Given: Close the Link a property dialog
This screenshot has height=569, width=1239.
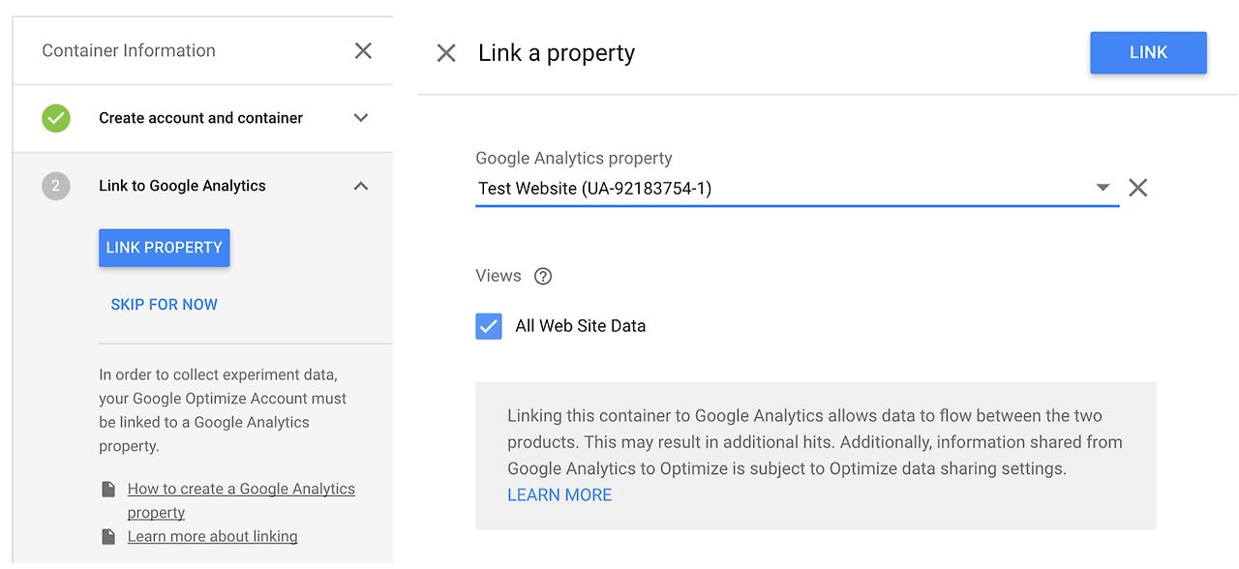Looking at the screenshot, I should click(x=446, y=53).
